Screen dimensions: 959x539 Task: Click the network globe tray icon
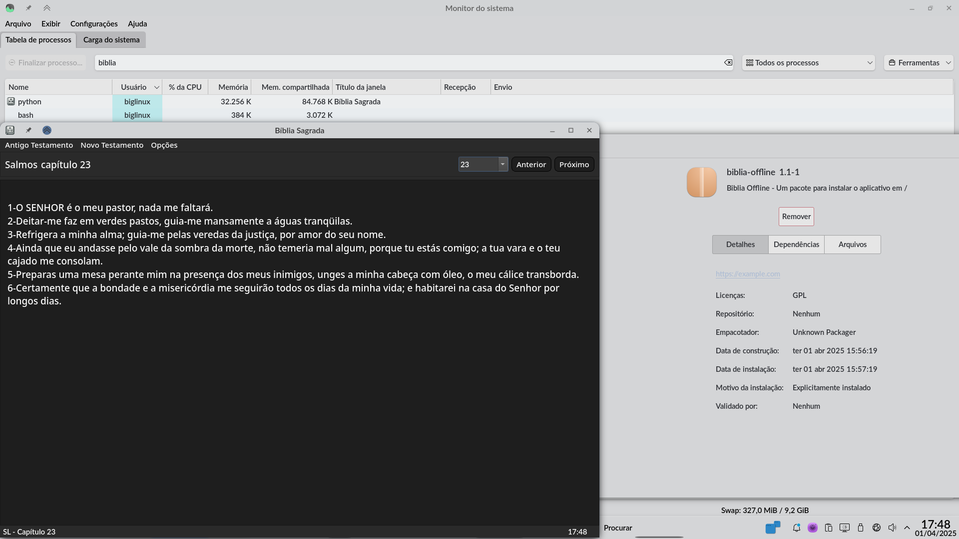[876, 528]
